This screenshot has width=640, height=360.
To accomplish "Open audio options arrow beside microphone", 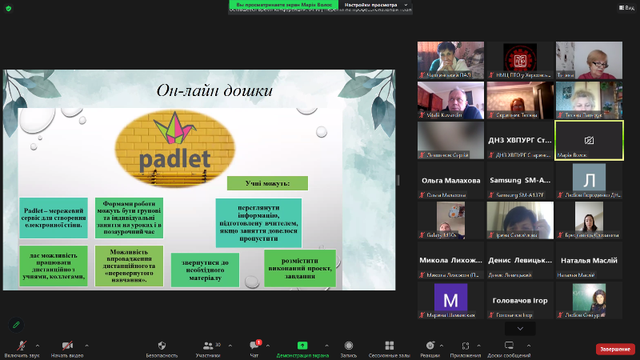I will (38, 346).
